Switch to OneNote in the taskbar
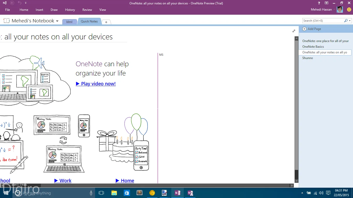This screenshot has width=353, height=198. pyautogui.click(x=178, y=193)
